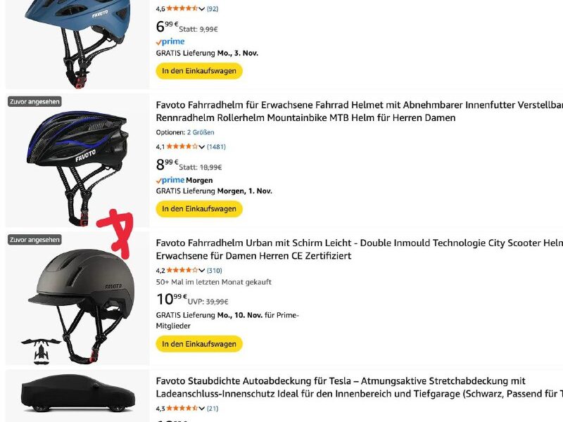Click the star rating icons for 4,6 rating
This screenshot has width=563, height=422.
pos(182,8)
